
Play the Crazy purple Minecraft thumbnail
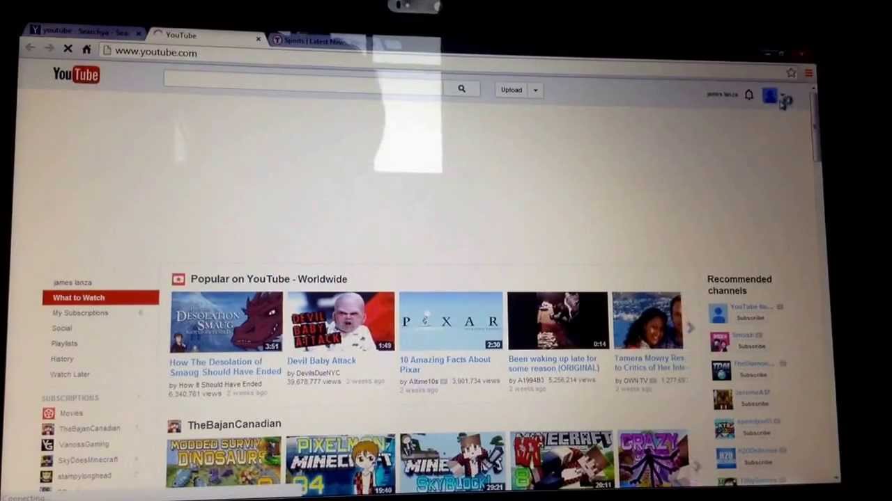(653, 459)
